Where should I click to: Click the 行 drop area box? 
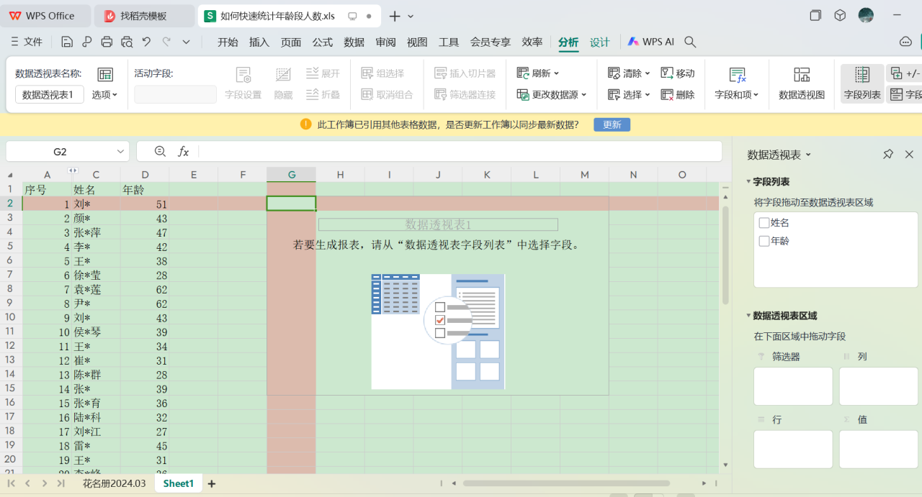[793, 450]
